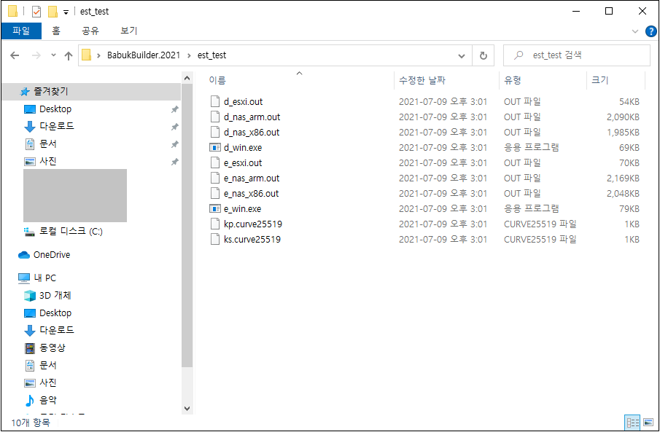Screen dimensions: 660x432
Task: Click the navigation pane scroll up arrow
Action: click(187, 78)
